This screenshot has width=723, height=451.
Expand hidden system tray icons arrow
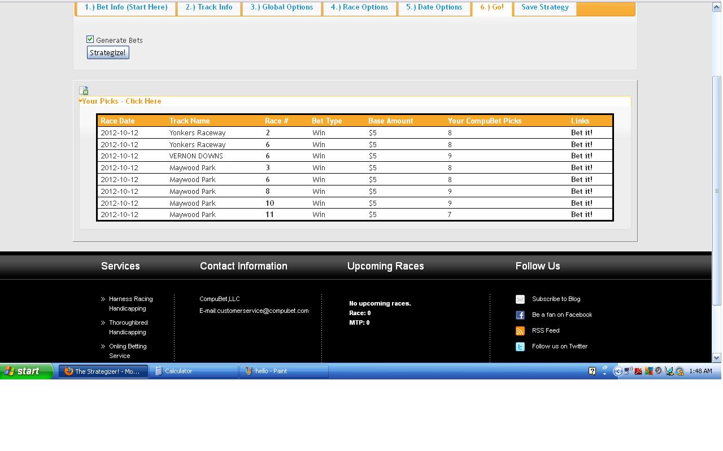click(617, 371)
